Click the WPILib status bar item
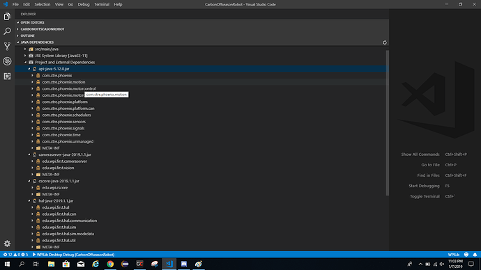Screen dimensions: 481x270 pos(453,255)
